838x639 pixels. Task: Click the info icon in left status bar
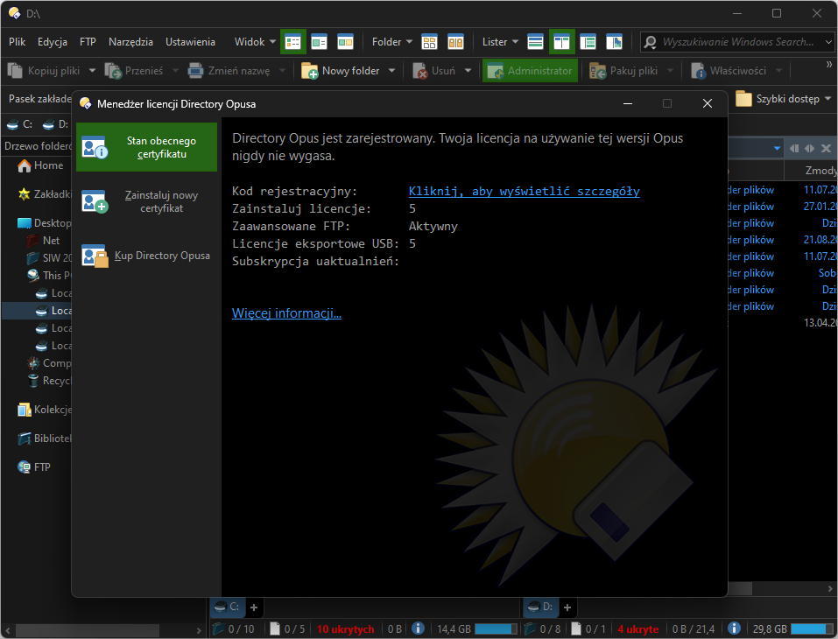pos(418,628)
